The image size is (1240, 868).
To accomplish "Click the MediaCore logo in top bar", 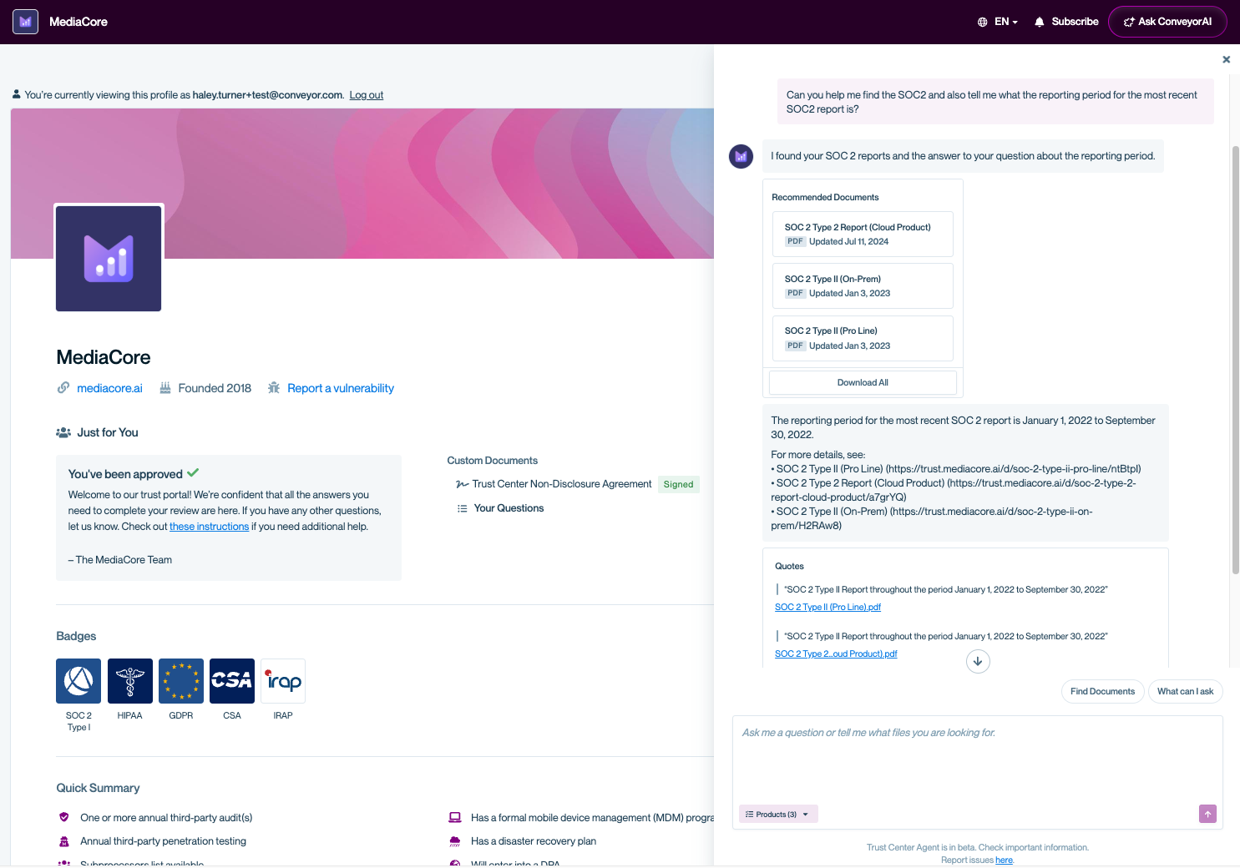I will click(x=25, y=22).
